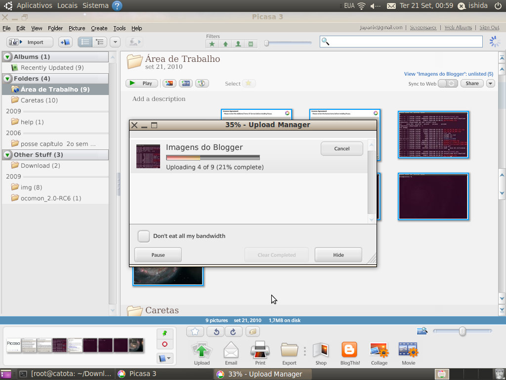Select the Download folder
Screen dimensions: 506x380
coord(40,165)
